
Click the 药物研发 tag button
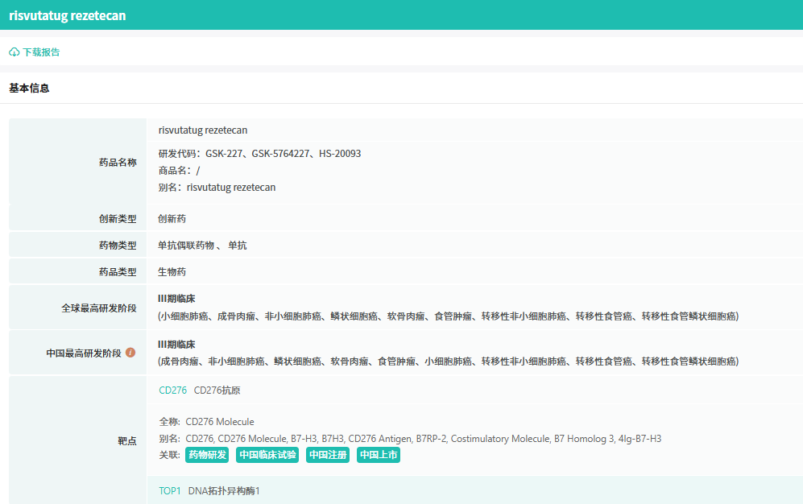(207, 455)
